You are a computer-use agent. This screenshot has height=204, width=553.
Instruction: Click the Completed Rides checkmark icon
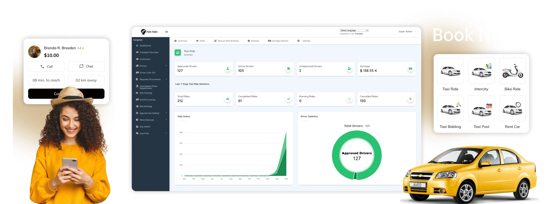click(288, 99)
